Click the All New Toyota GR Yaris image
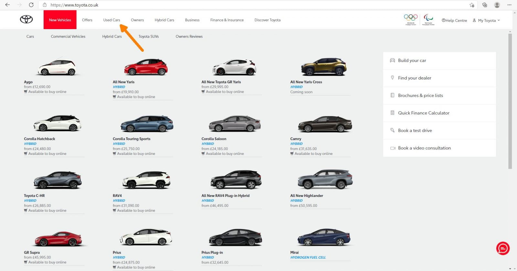 [x=234, y=67]
